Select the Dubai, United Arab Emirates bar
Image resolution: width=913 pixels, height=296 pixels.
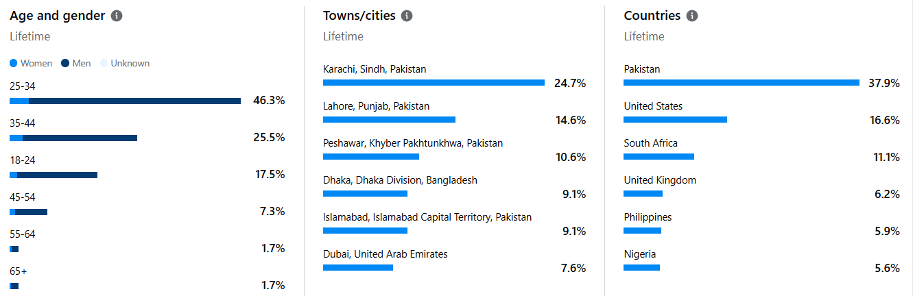pyautogui.click(x=358, y=267)
